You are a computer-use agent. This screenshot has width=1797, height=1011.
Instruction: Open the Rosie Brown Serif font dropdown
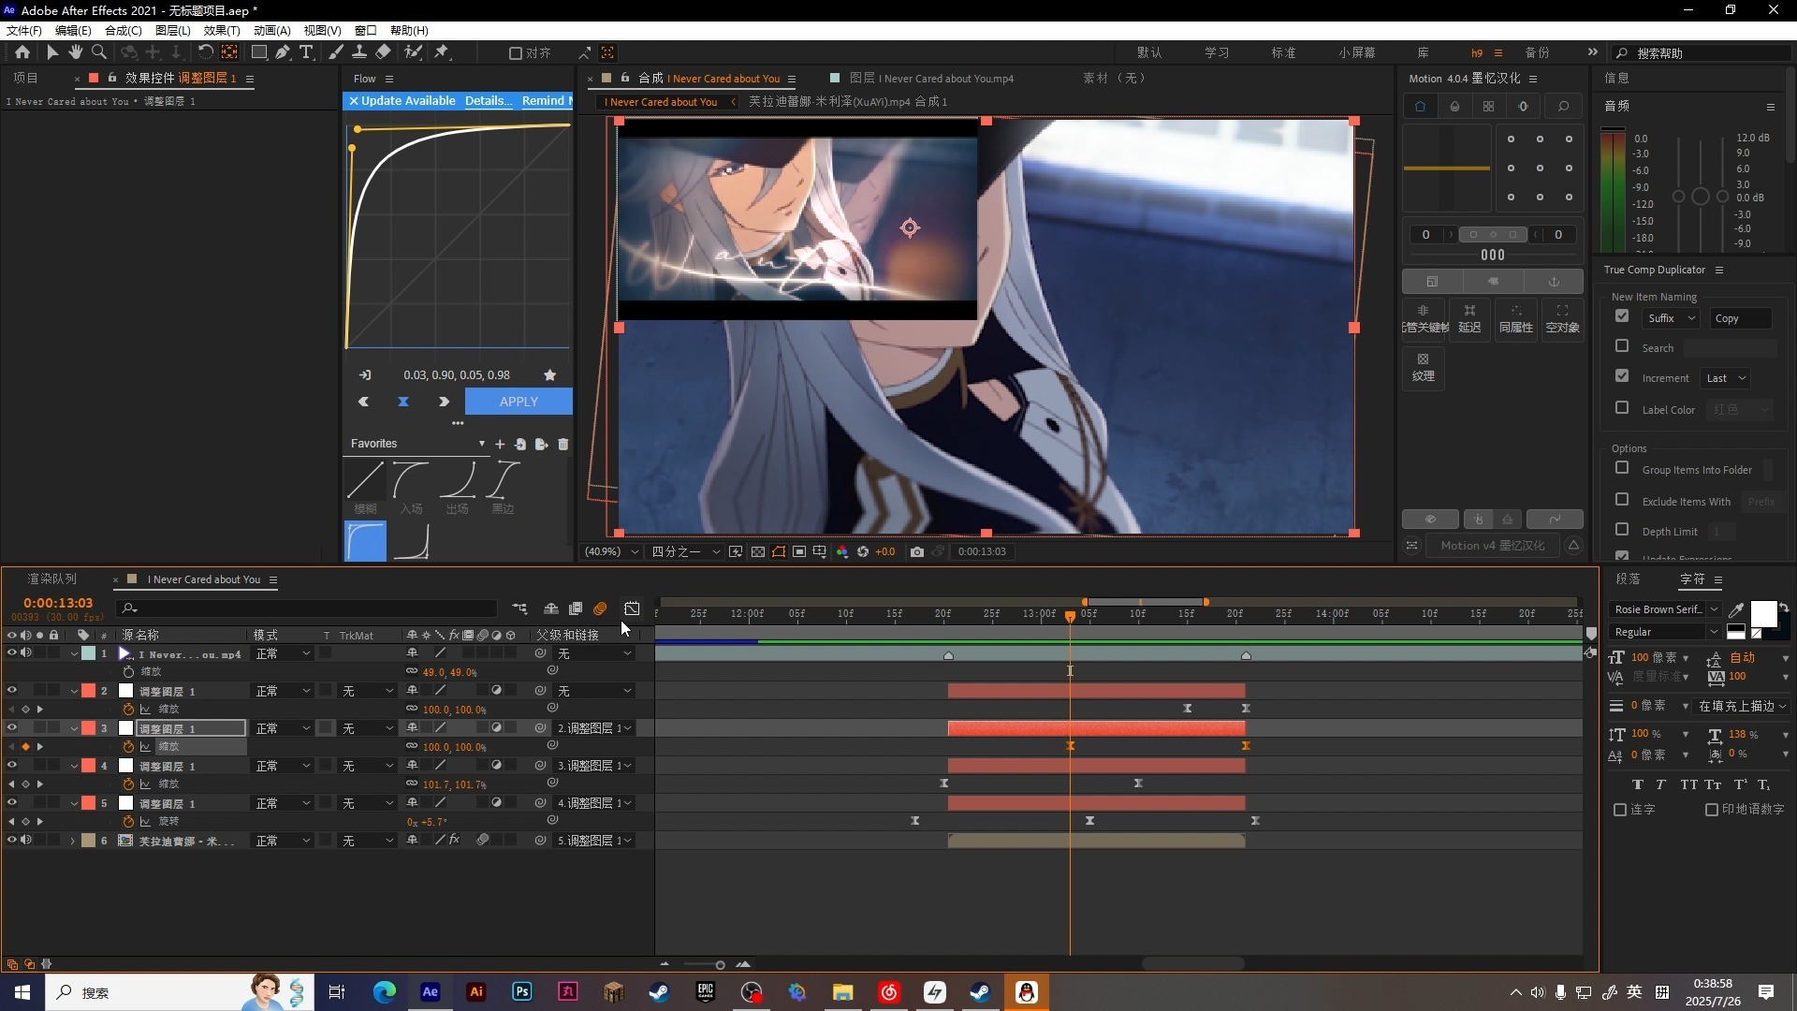coord(1665,609)
